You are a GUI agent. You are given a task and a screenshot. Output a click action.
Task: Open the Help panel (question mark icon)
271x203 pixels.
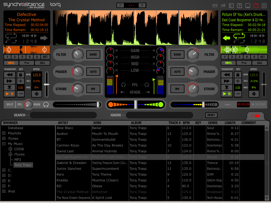click(240, 6)
